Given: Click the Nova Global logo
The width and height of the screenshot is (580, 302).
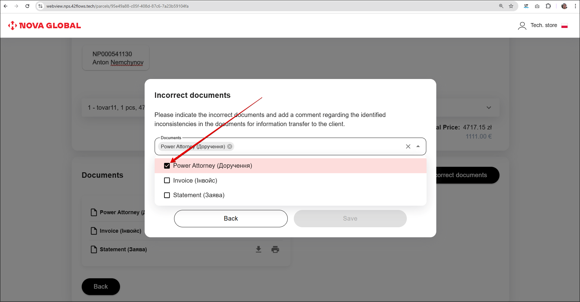Looking at the screenshot, I should click(x=45, y=26).
